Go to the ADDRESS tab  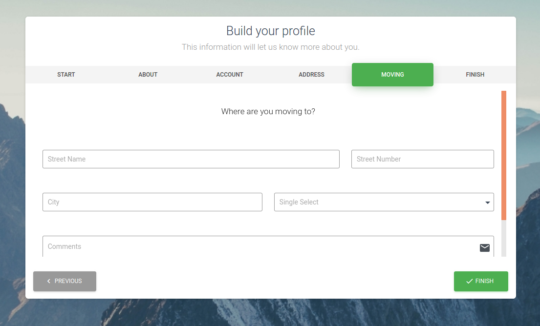click(311, 75)
